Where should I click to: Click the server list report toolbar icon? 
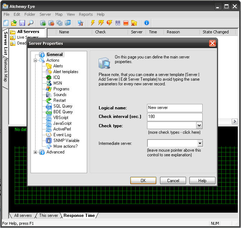(x=68, y=23)
